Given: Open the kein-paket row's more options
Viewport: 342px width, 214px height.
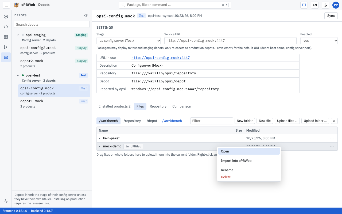Looking at the screenshot, I should [332, 138].
